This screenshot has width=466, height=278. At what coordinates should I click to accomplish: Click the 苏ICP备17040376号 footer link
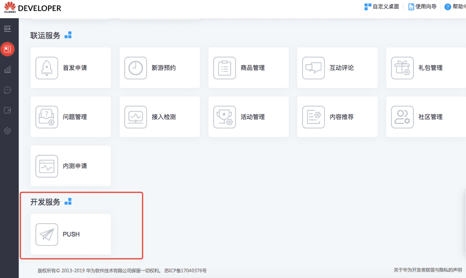186,270
